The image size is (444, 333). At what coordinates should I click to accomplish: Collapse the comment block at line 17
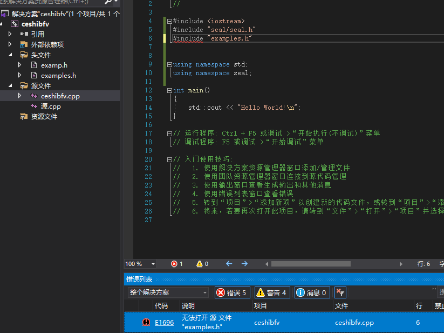[169, 134]
